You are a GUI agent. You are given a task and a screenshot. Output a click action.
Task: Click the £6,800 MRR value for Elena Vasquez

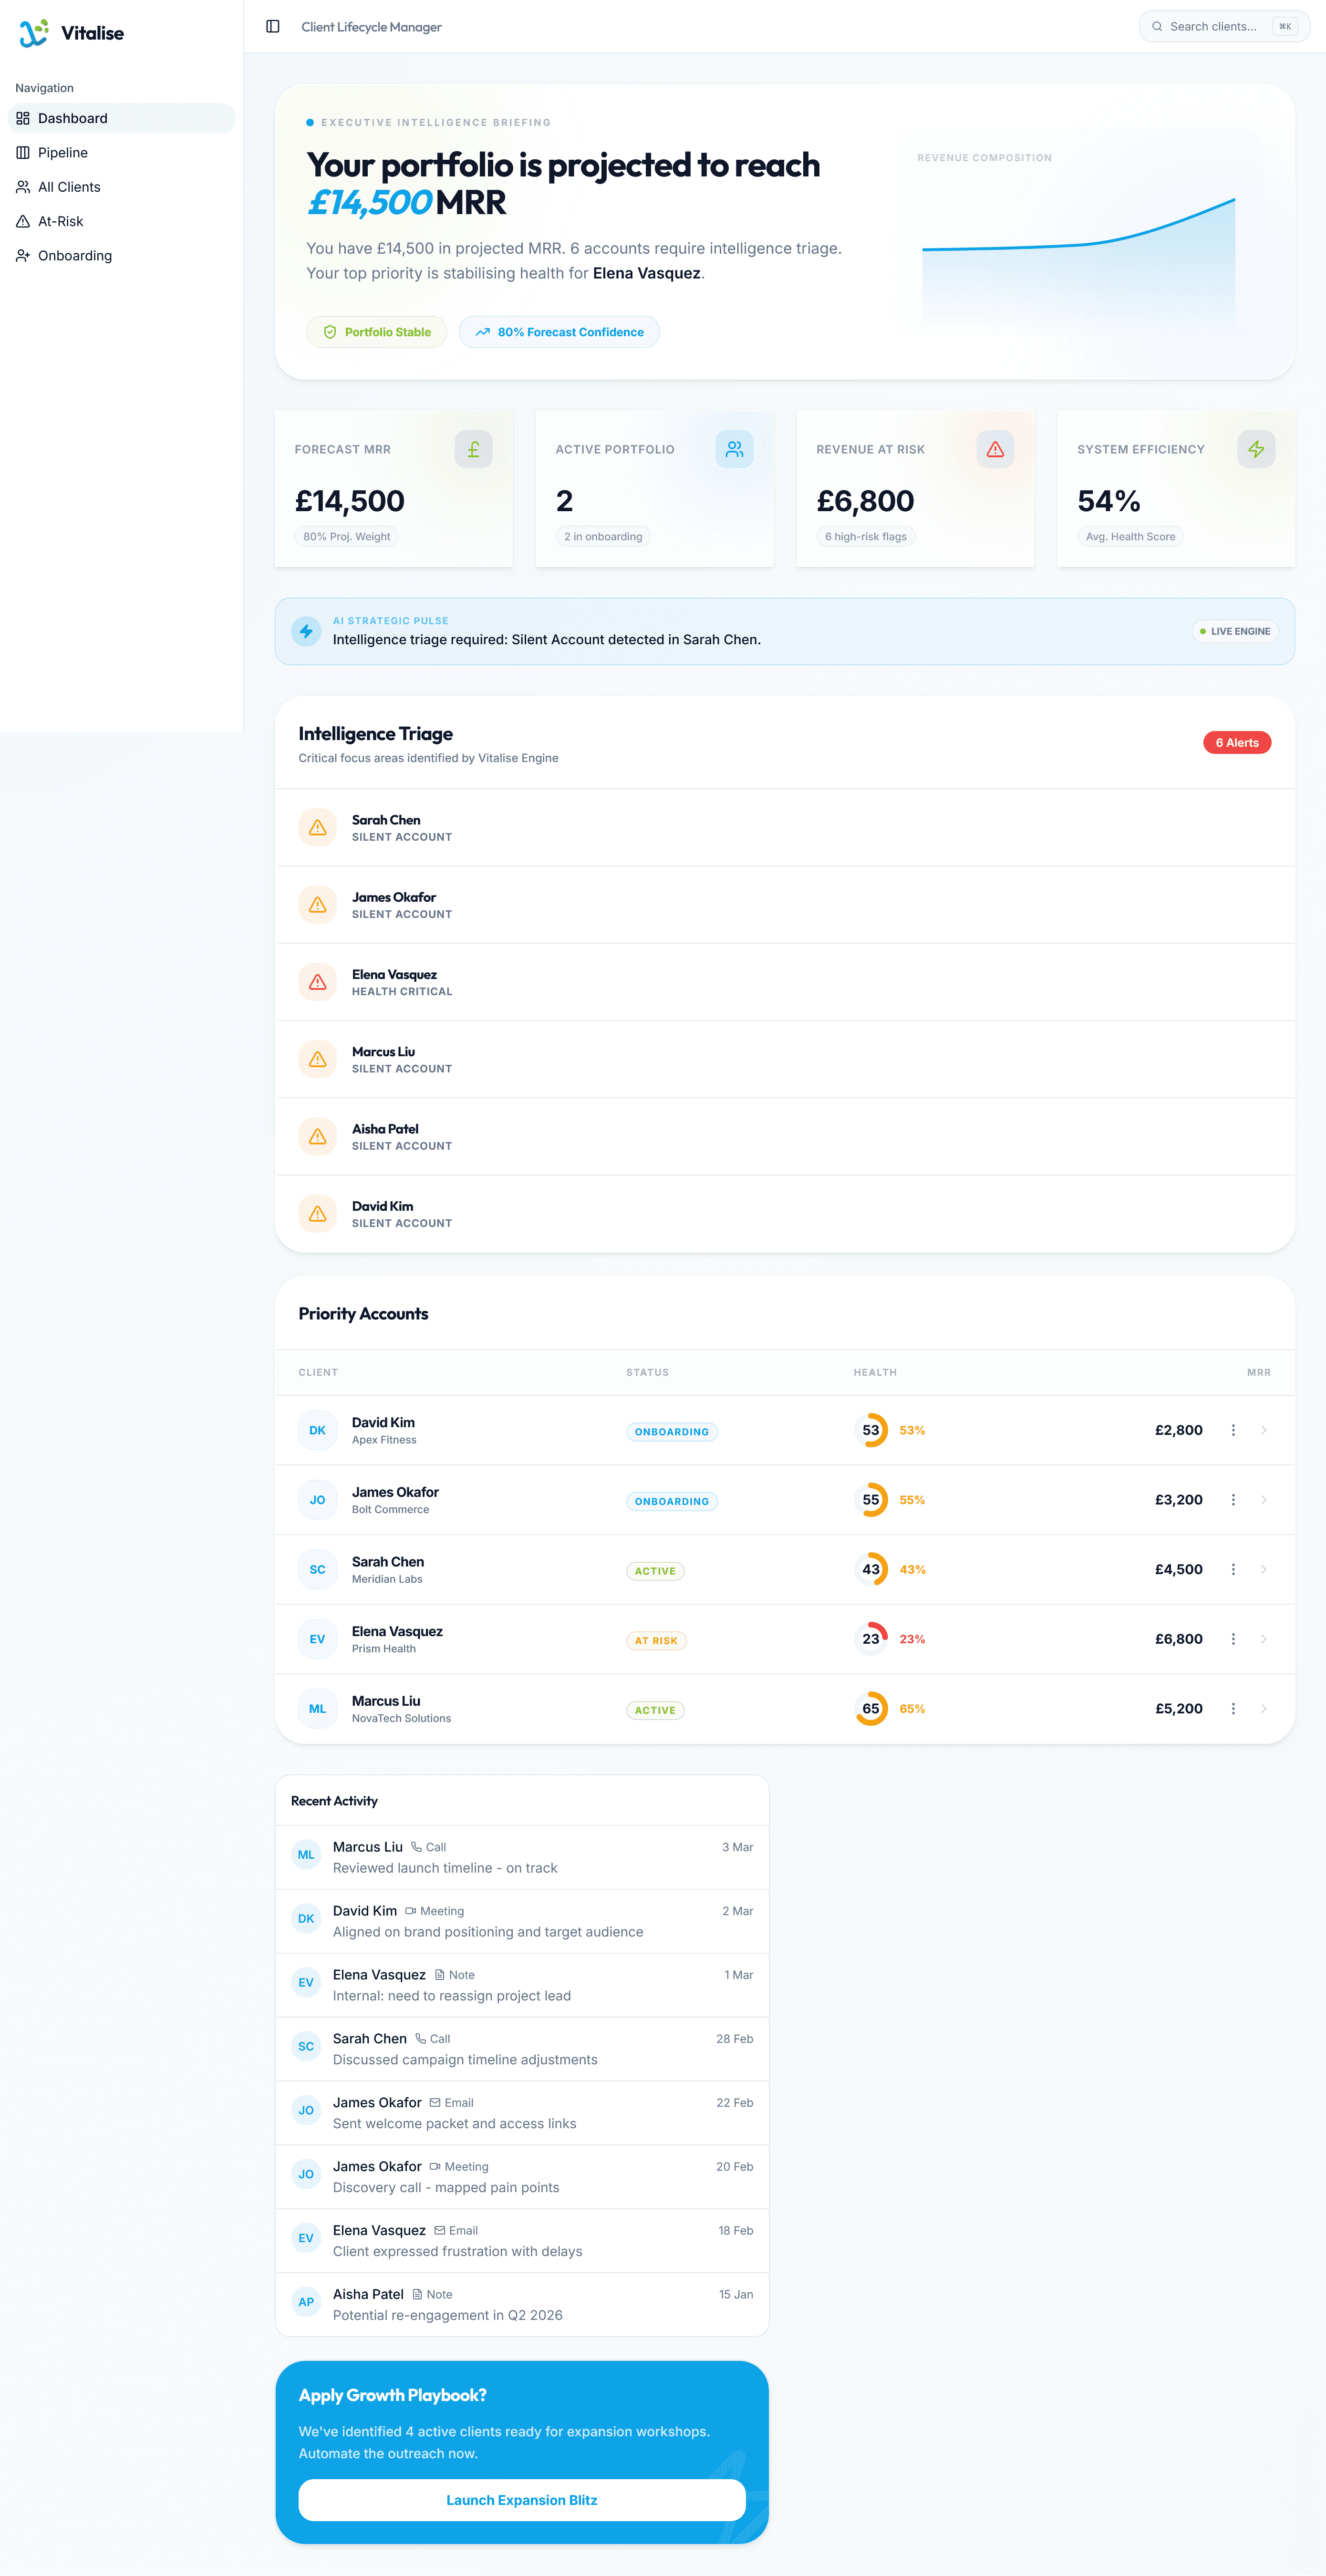(x=1178, y=1639)
